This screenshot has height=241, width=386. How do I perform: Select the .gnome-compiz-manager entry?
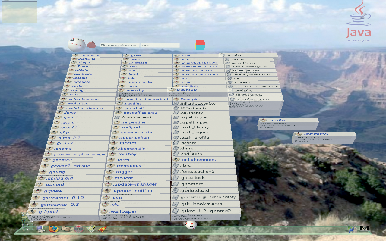pyautogui.click(x=75, y=154)
